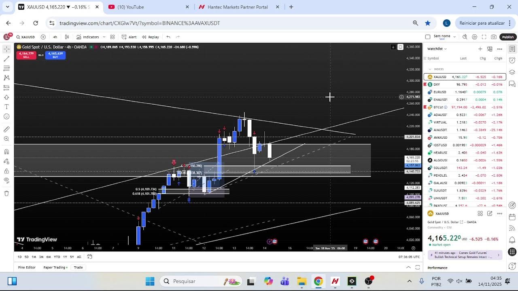Image resolution: width=518 pixels, height=291 pixels.
Task: Collapse the bottom panel chevron
Action: [408, 268]
